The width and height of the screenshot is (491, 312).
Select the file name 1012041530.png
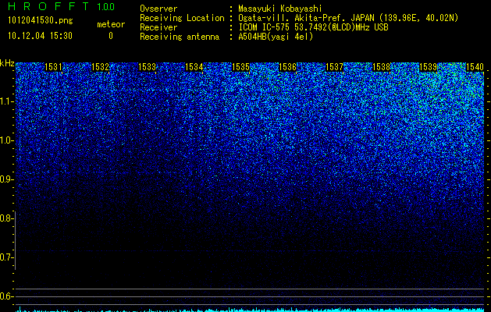click(x=41, y=21)
